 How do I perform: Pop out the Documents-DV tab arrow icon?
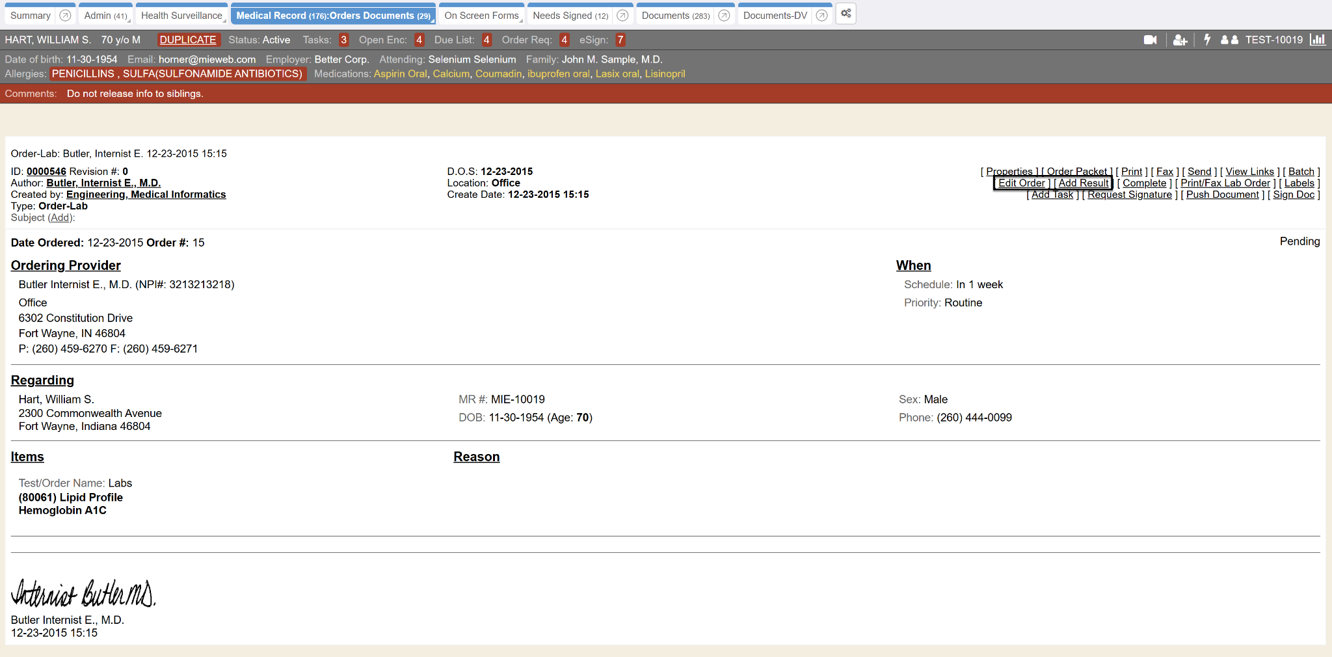(821, 16)
